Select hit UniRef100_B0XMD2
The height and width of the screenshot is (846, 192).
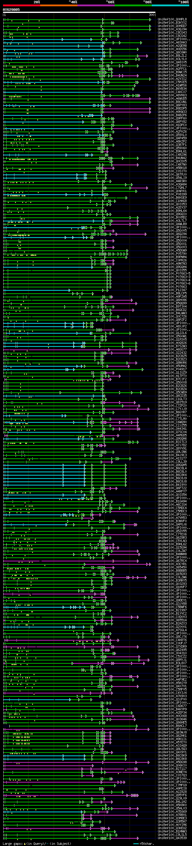click(x=172, y=217)
